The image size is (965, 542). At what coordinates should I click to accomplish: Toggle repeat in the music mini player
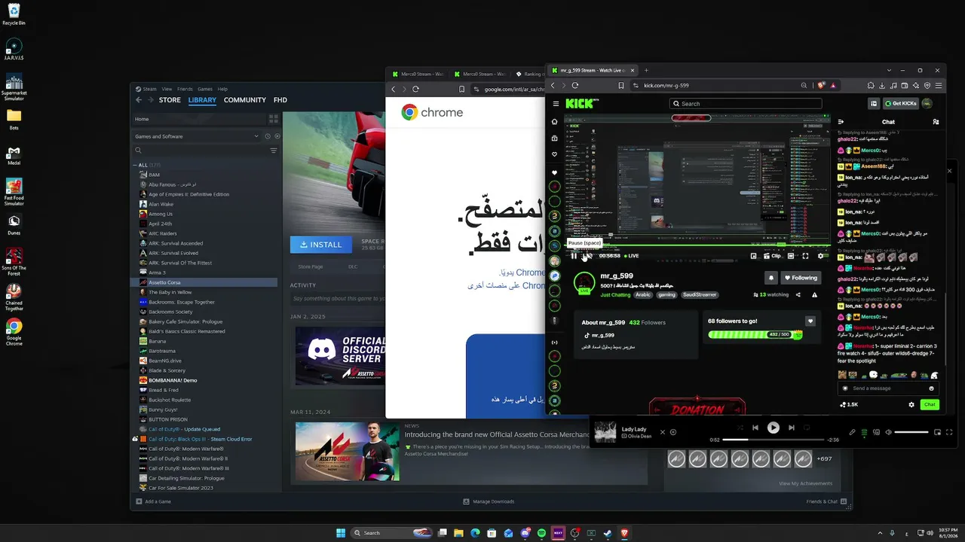[807, 428]
